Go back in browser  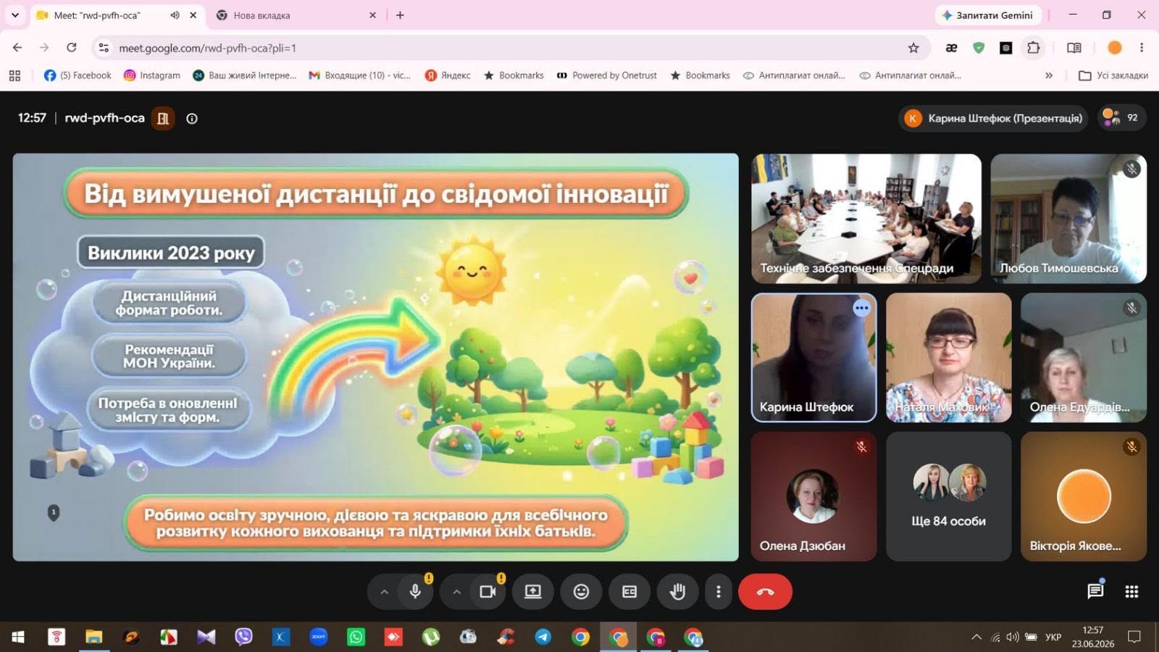coord(17,48)
